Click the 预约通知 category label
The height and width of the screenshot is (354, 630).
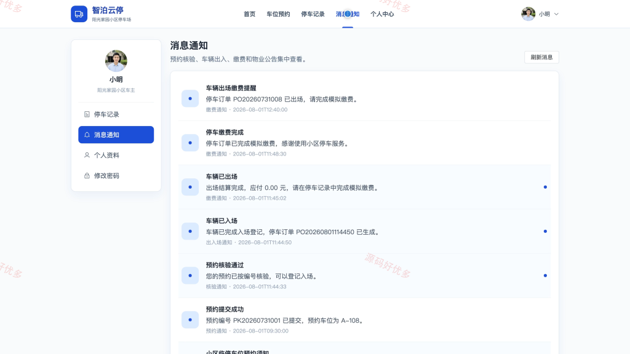click(216, 331)
